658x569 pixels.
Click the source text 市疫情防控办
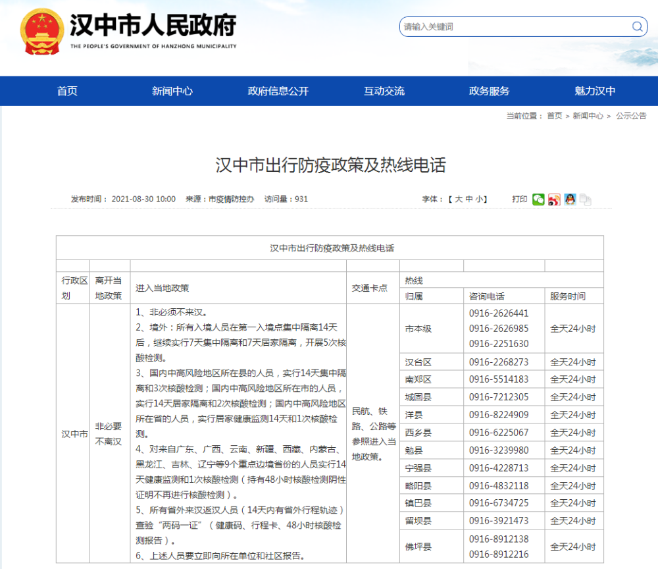click(231, 199)
